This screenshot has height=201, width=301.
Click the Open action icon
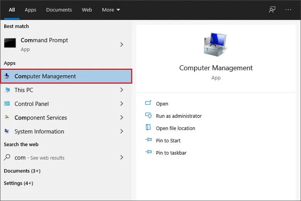click(148, 103)
